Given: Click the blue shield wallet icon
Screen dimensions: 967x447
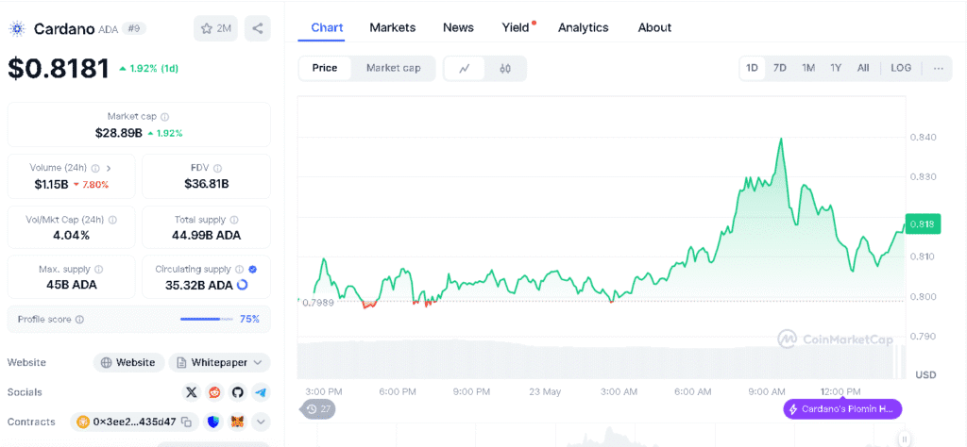Looking at the screenshot, I should point(214,422).
